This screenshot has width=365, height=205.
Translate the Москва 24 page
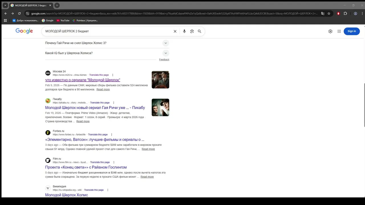point(99,75)
